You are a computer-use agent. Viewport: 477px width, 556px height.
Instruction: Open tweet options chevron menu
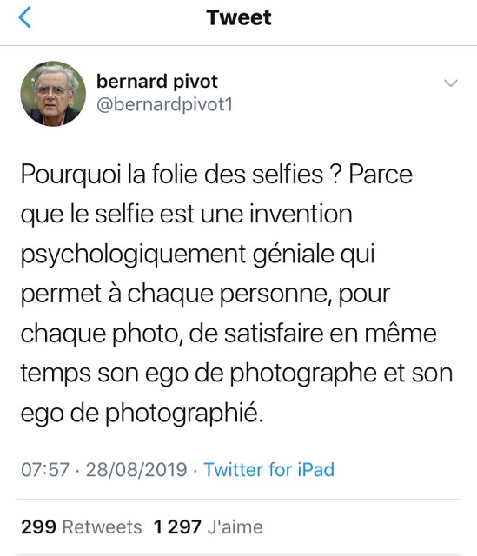[x=451, y=83]
